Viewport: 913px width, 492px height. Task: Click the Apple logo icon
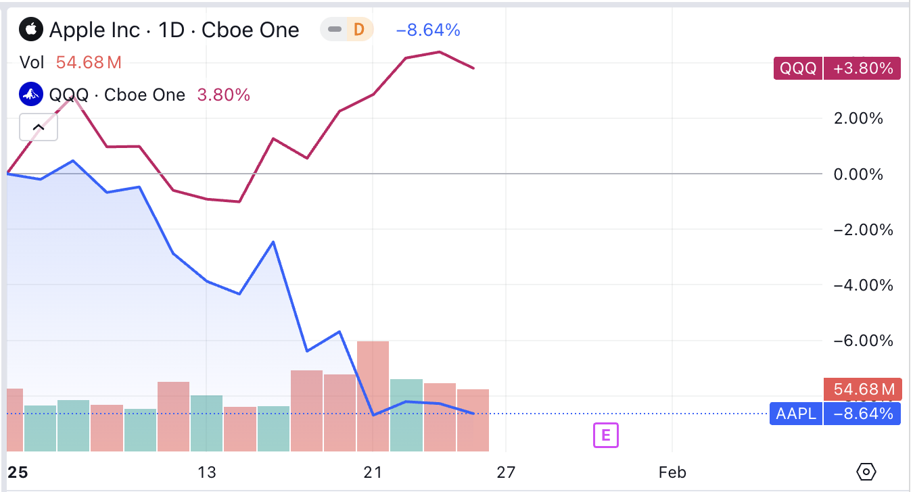coord(30,30)
